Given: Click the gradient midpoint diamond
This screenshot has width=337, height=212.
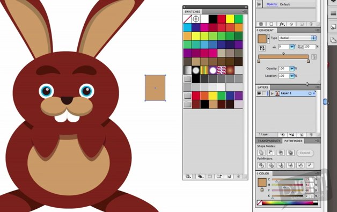Looking at the screenshot, I should tap(283, 53).
